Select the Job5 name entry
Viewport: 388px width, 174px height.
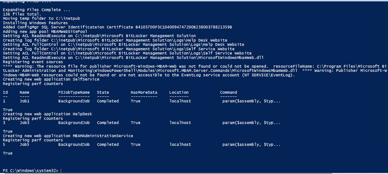(x=25, y=144)
